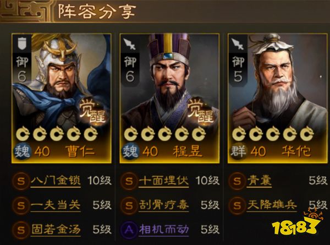Open the 十面埋伏 skill link
Viewport: 330px width, 245px height.
coord(164,181)
